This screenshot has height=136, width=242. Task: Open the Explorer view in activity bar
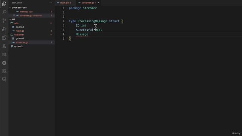4,4
